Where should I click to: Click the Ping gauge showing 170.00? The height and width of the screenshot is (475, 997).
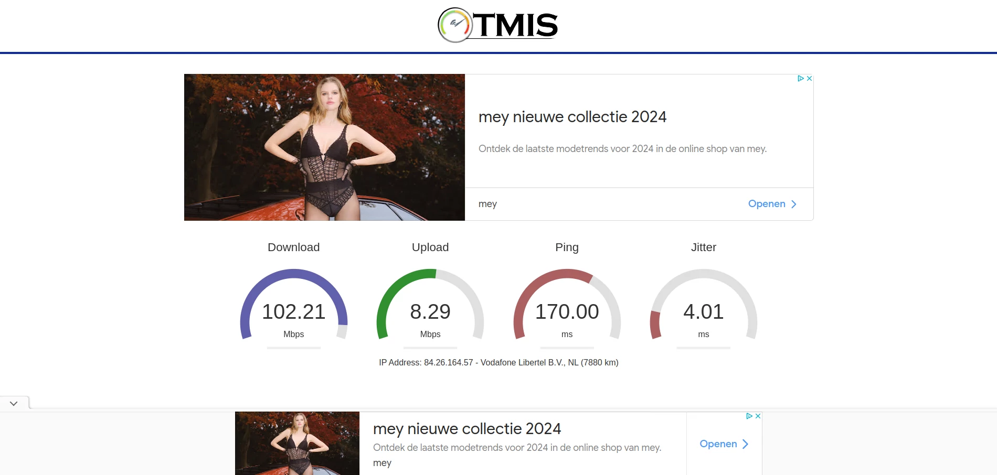point(567,305)
